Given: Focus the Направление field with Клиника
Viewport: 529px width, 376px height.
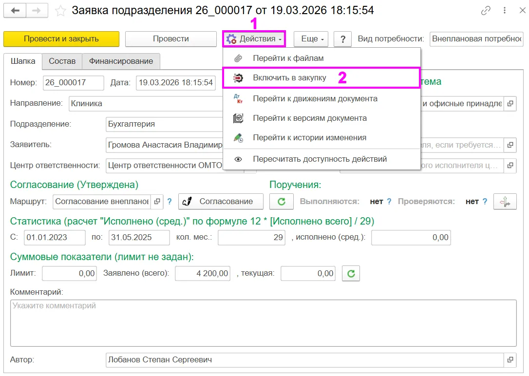Looking at the screenshot, I should click(x=146, y=104).
